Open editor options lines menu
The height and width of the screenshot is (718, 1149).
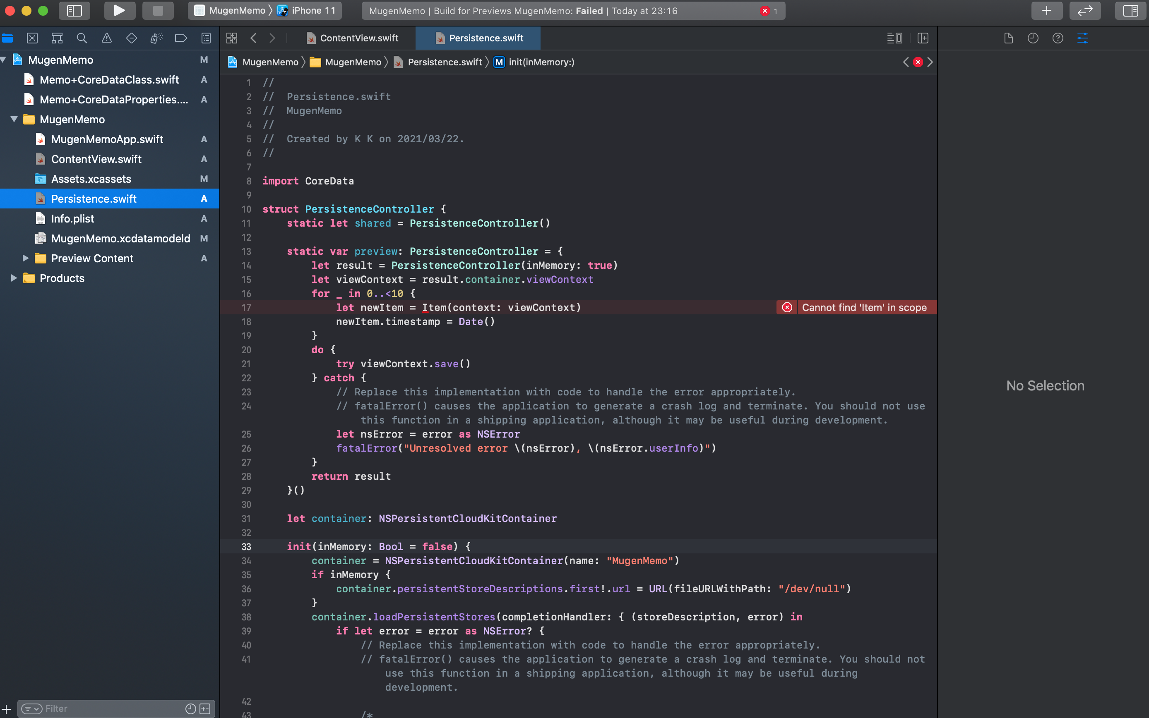click(x=895, y=38)
